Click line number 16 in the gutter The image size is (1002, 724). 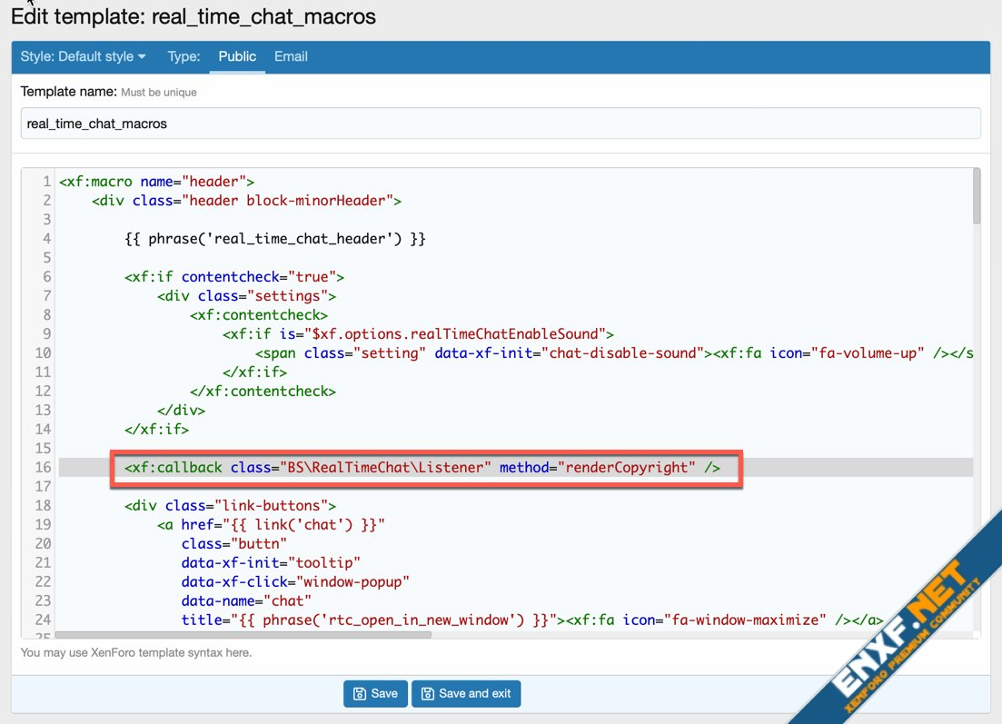[x=43, y=467]
